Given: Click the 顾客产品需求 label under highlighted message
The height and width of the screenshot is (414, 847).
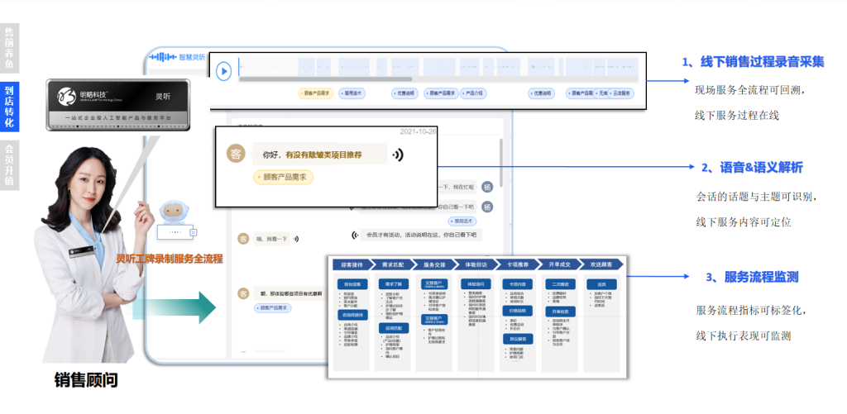Looking at the screenshot, I should 281,177.
